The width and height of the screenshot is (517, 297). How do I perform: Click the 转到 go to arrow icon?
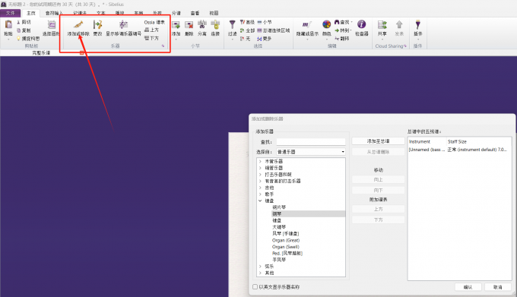337,30
